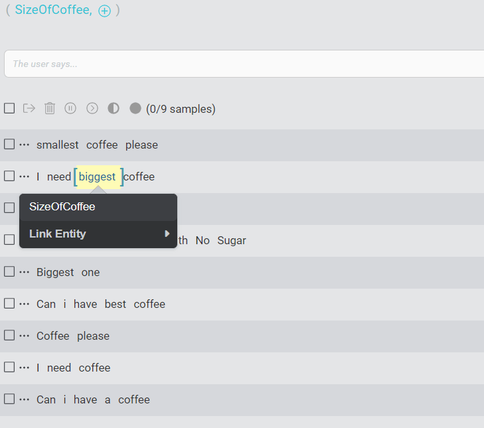Click the highlighted word 'biggest'
The height and width of the screenshot is (428, 484).
[97, 177]
